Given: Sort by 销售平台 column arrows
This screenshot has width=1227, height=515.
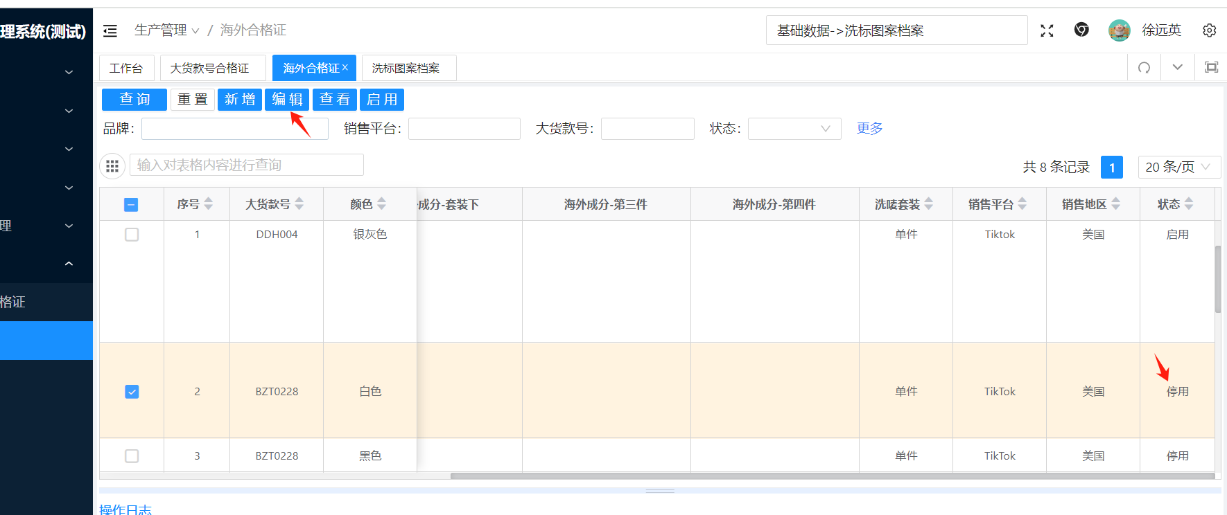Looking at the screenshot, I should (x=1022, y=204).
